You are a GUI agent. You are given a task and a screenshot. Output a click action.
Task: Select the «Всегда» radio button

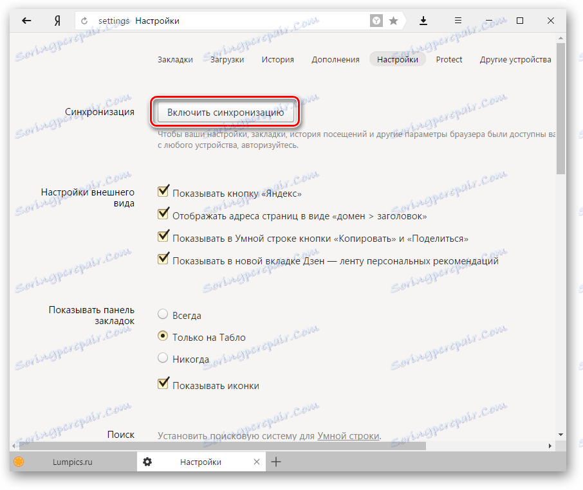coord(163,315)
